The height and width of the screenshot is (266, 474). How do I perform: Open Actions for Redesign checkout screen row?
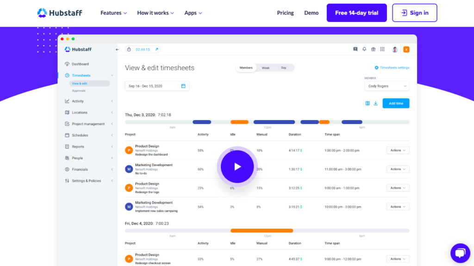[398, 259]
